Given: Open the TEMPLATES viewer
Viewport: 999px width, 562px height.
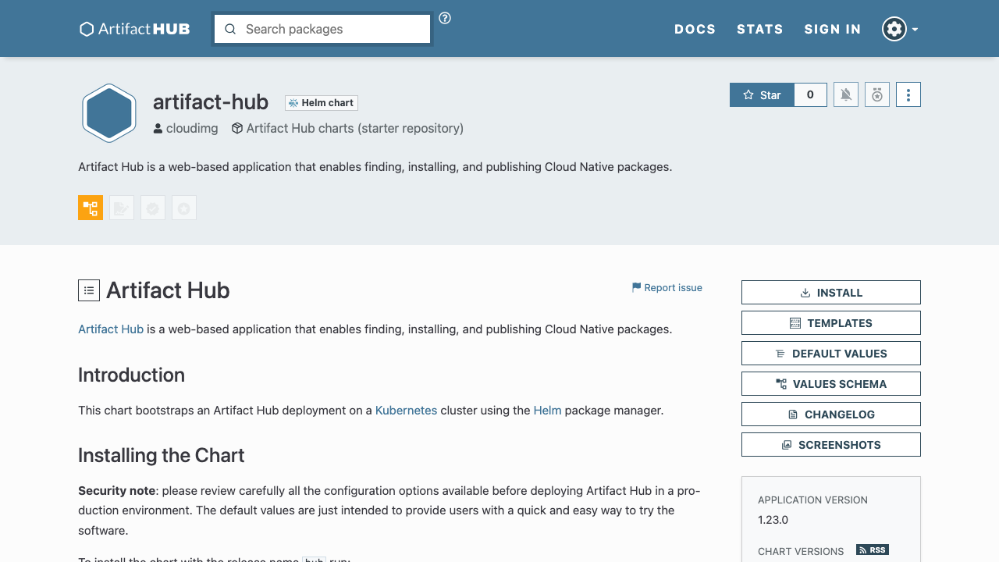Looking at the screenshot, I should click(831, 323).
